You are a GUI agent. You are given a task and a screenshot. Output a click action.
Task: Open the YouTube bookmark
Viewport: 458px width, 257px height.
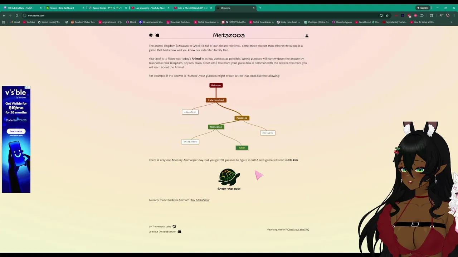(29, 22)
